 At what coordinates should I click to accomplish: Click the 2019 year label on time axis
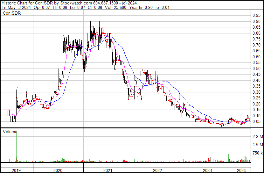coord(16,170)
